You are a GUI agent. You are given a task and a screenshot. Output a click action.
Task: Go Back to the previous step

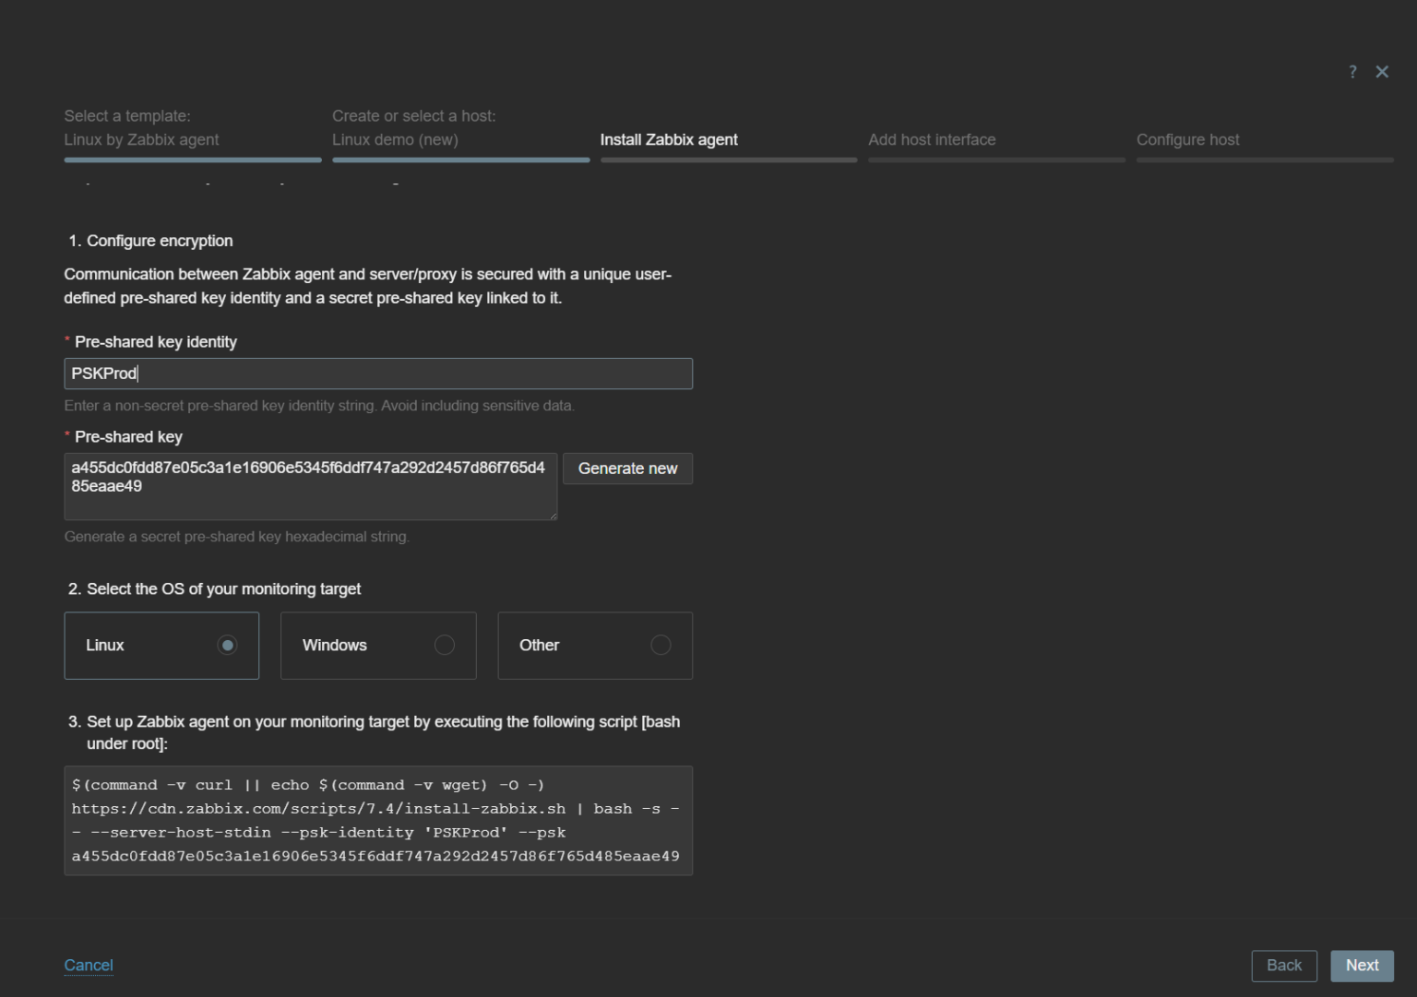[1284, 966]
